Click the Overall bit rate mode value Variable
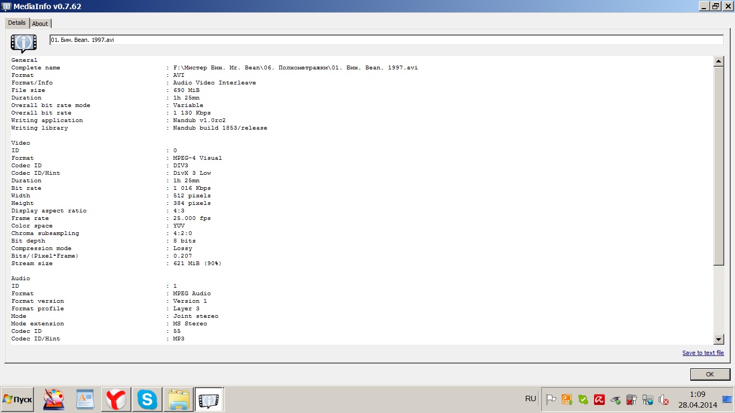This screenshot has width=735, height=413. pos(188,105)
